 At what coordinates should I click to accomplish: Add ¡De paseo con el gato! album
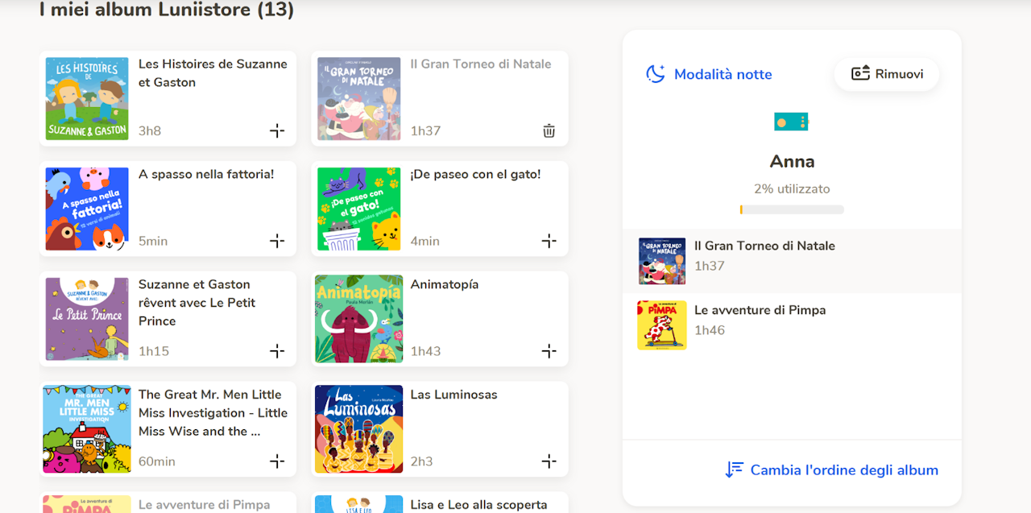549,241
